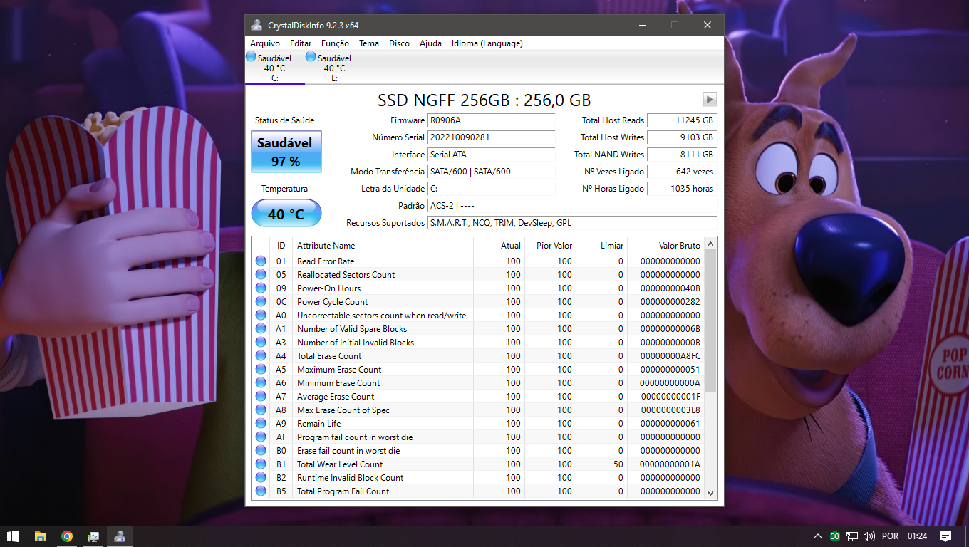The width and height of the screenshot is (969, 547).
Task: Click the status orb for Total Erase Count
Action: point(261,356)
